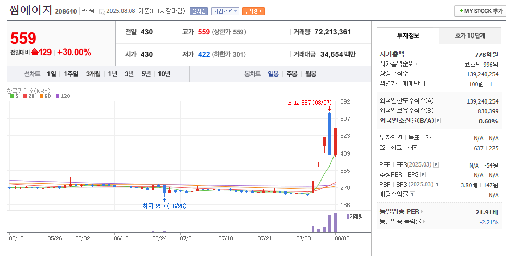Click the 썸에이지 stock name heading
Screen dimensions: 506x256
[x=31, y=10]
